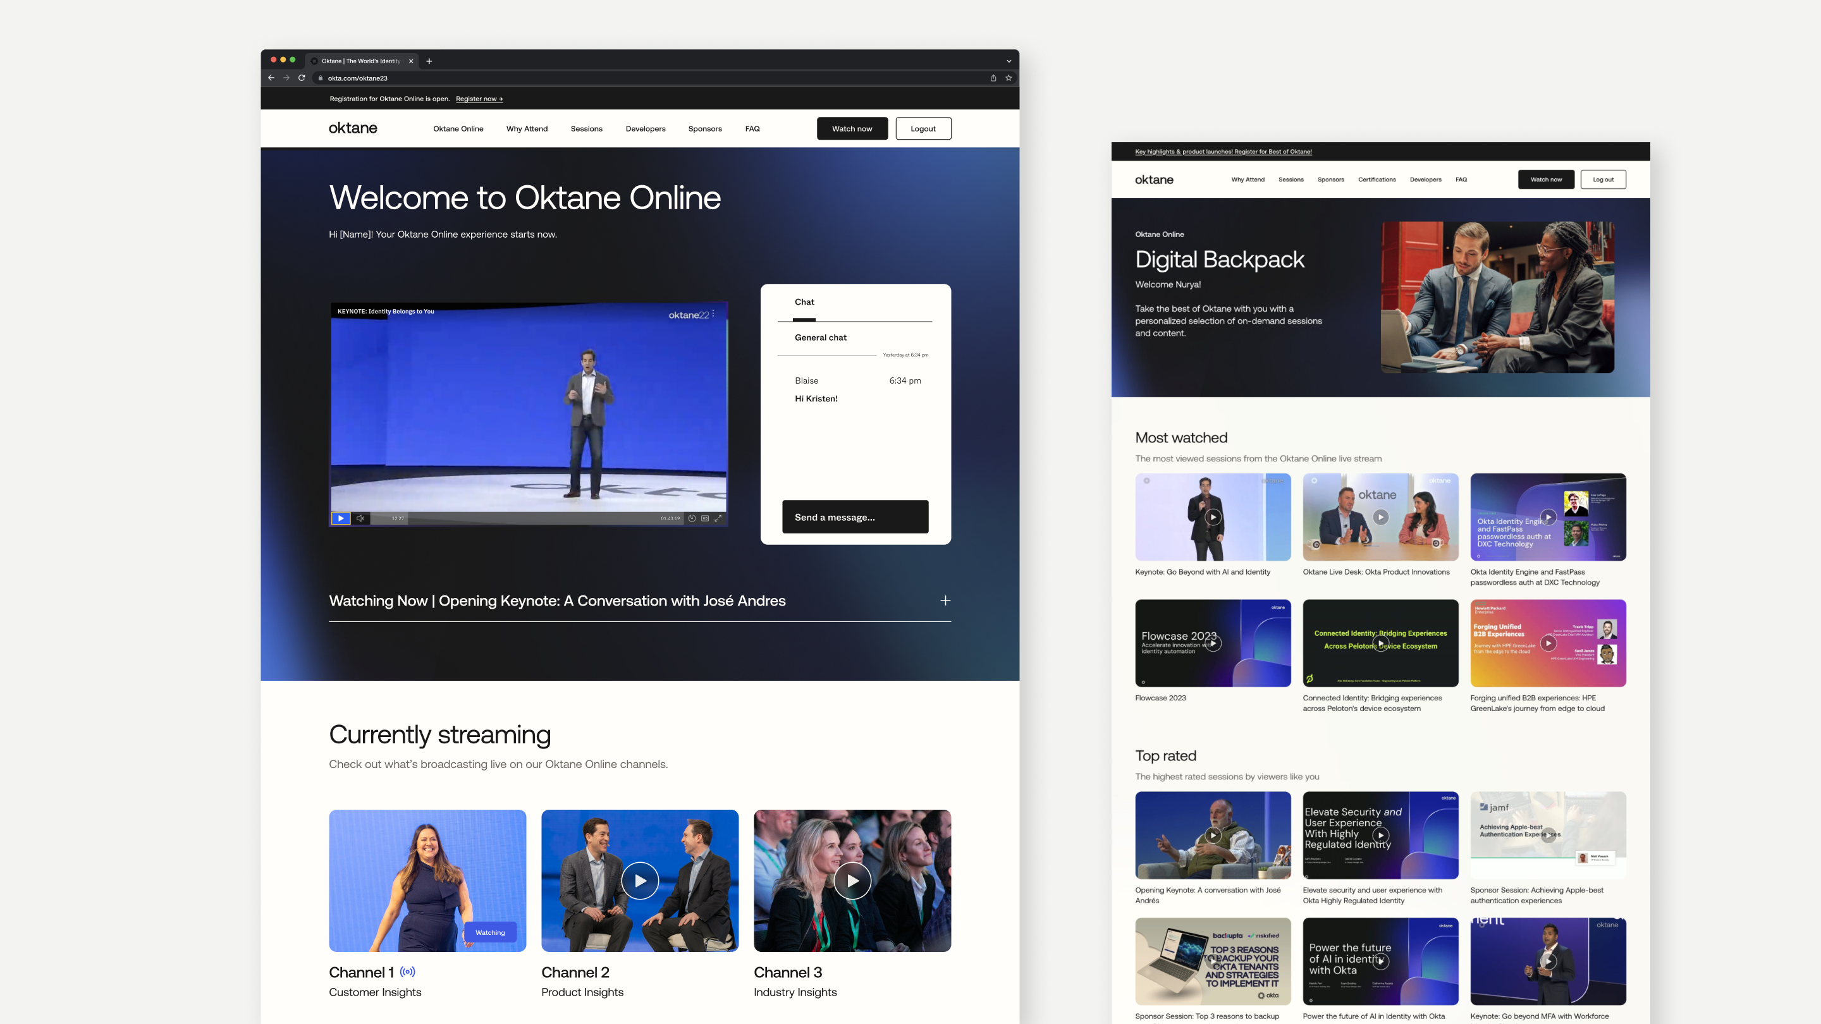Open Channel 1 Customer Insights thumbnail

tap(427, 881)
